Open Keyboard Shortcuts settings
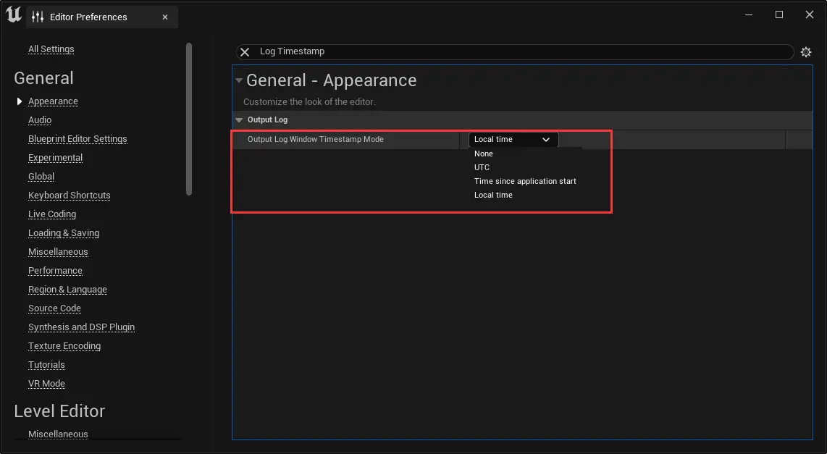The image size is (827, 454). [69, 195]
